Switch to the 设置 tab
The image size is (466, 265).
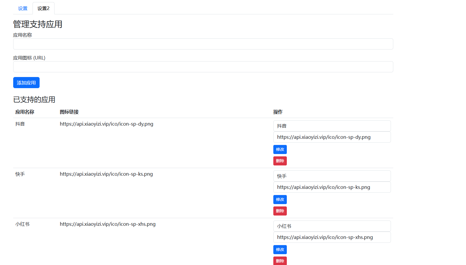[23, 8]
